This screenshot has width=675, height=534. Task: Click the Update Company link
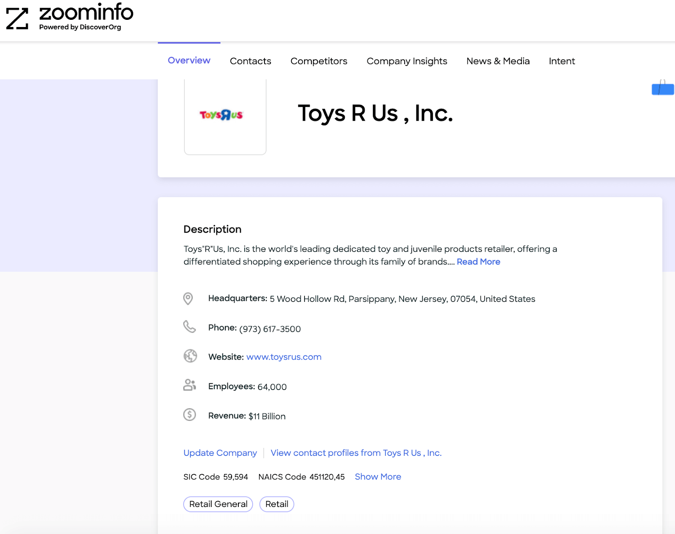click(x=220, y=453)
